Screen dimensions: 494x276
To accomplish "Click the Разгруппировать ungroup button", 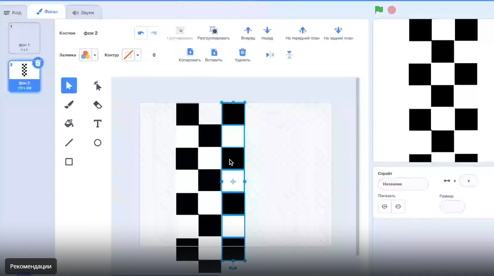I will (213, 33).
